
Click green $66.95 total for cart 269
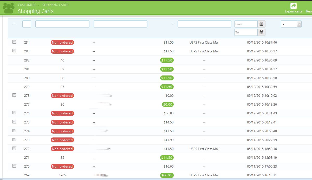tap(167, 175)
